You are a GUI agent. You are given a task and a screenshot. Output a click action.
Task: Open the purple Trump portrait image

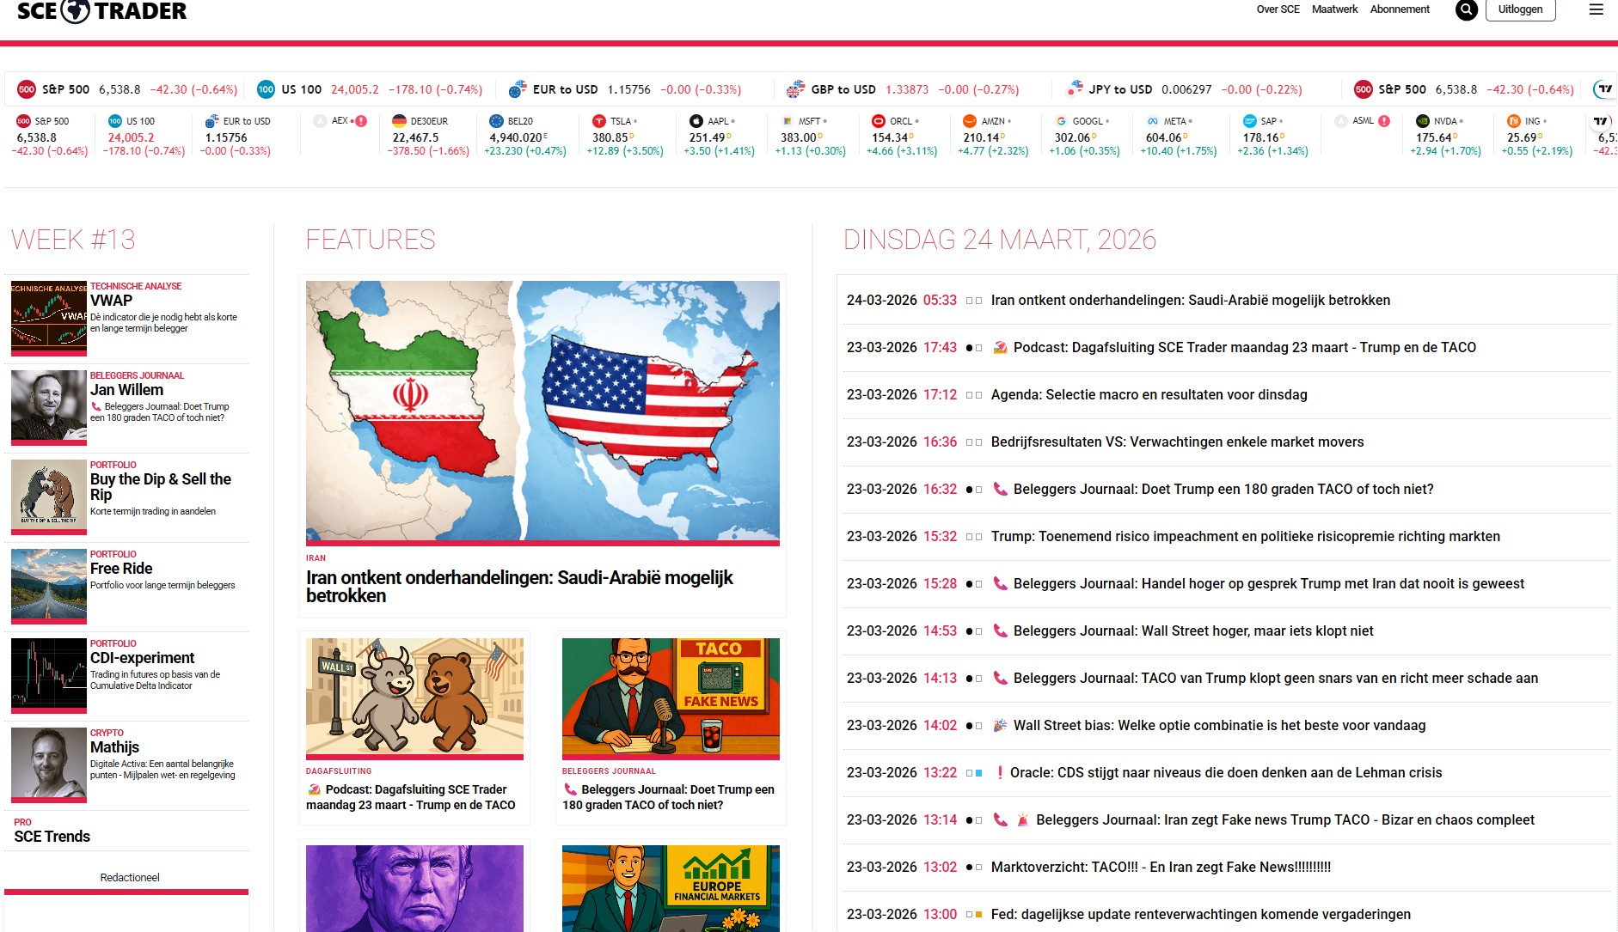coord(414,888)
